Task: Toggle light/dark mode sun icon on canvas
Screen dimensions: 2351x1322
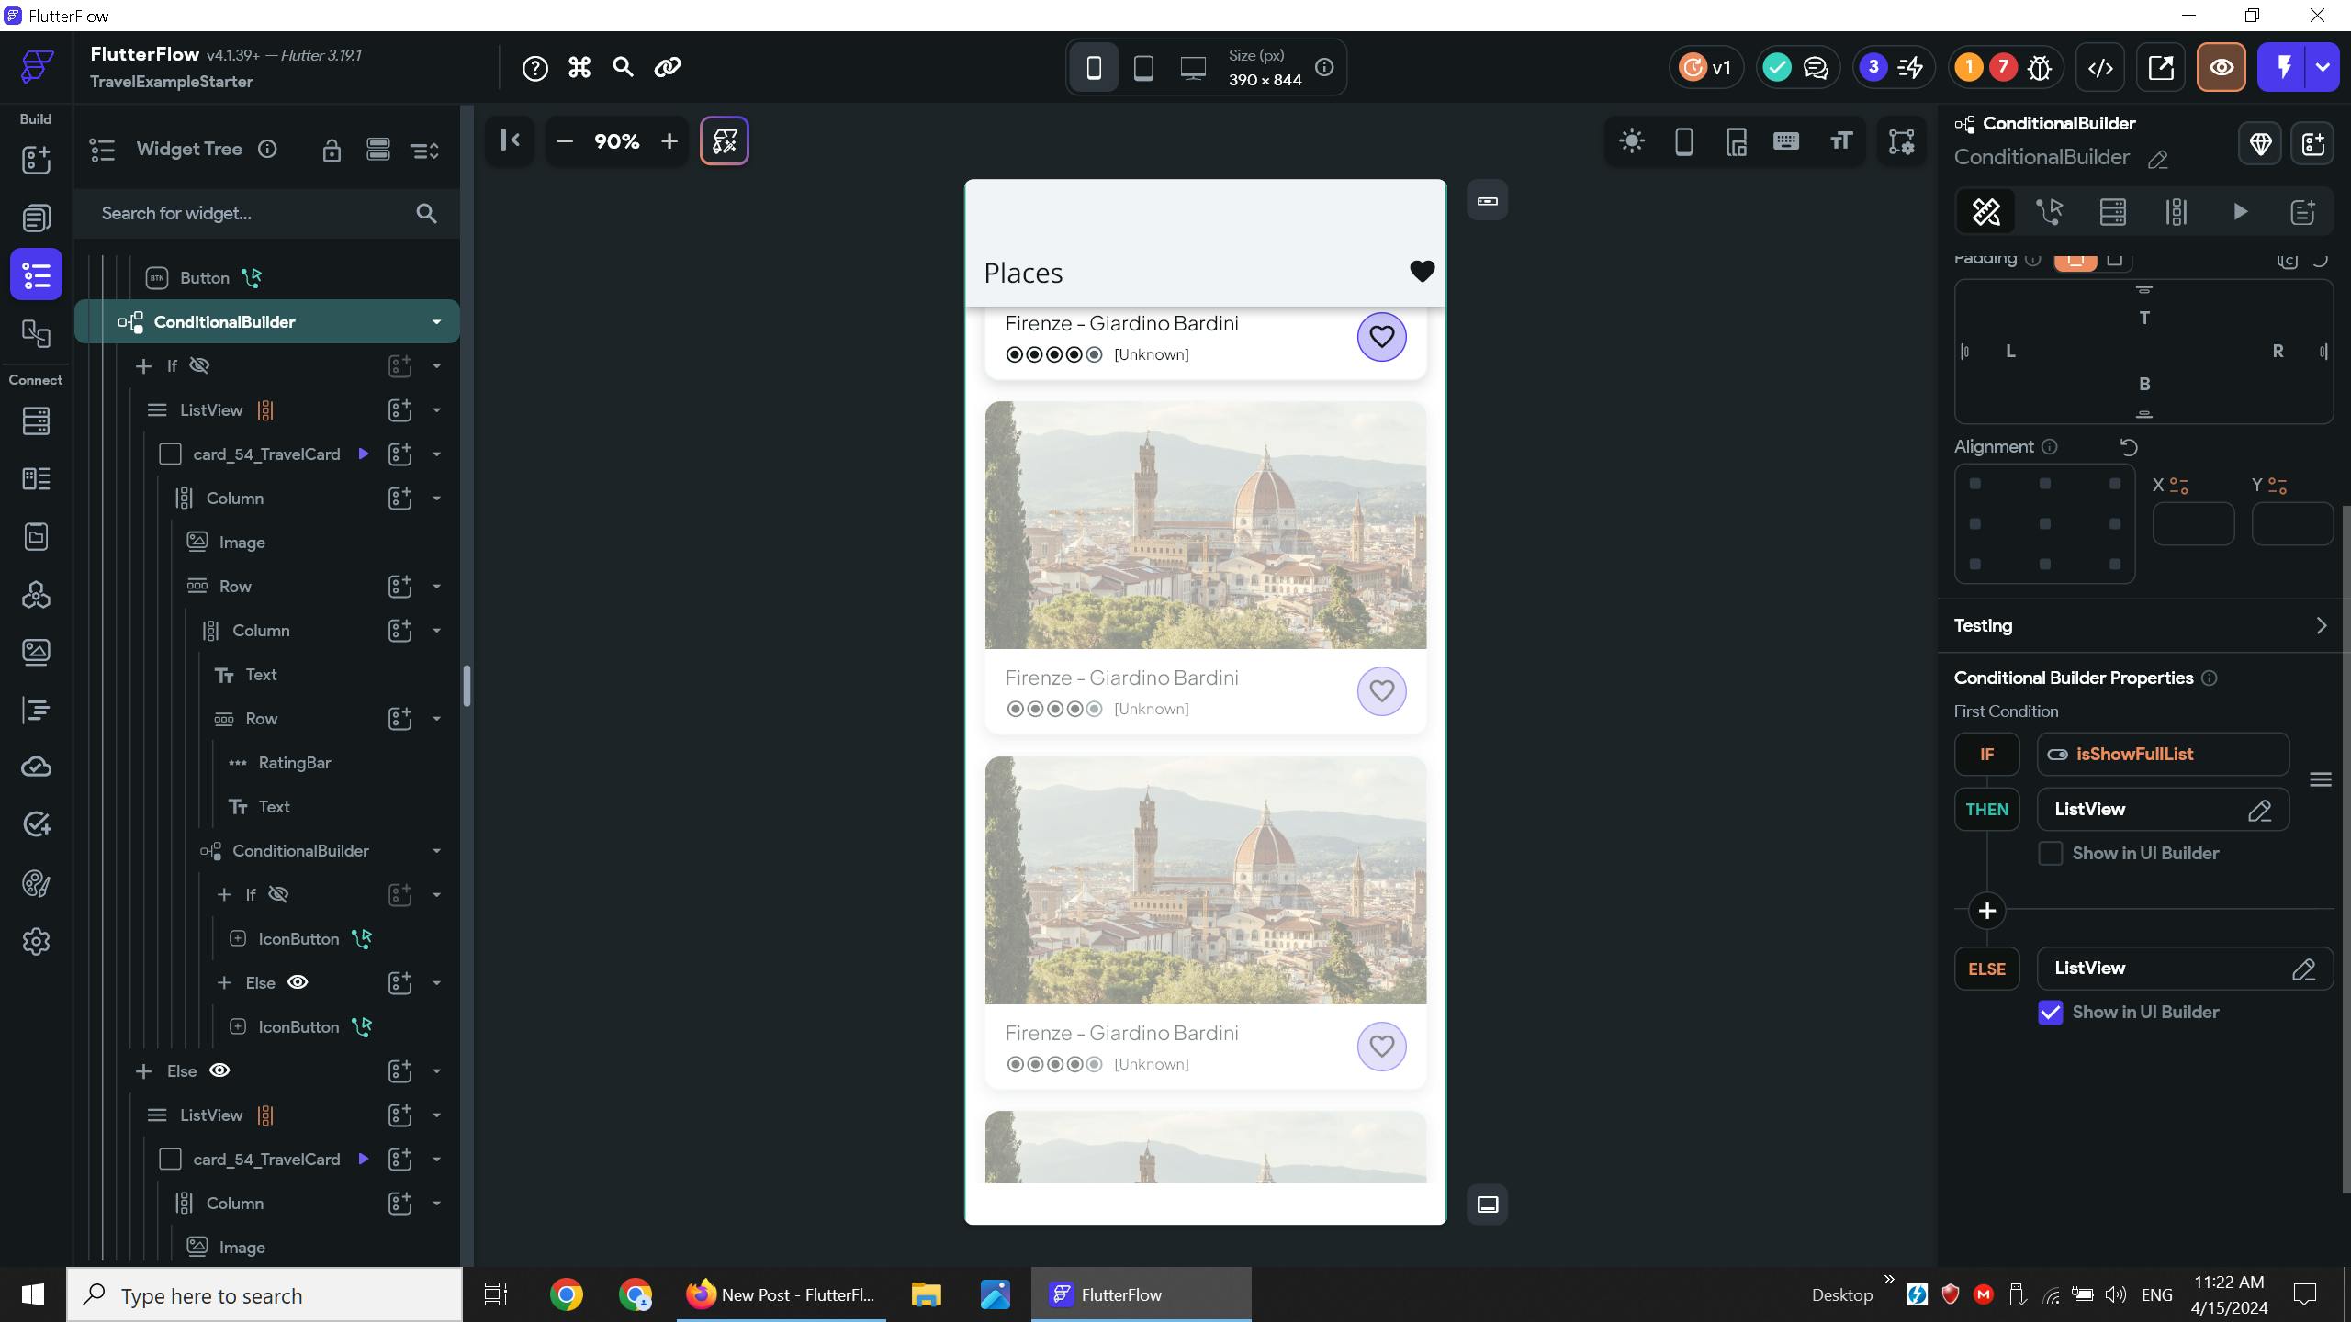Action: [x=1632, y=141]
